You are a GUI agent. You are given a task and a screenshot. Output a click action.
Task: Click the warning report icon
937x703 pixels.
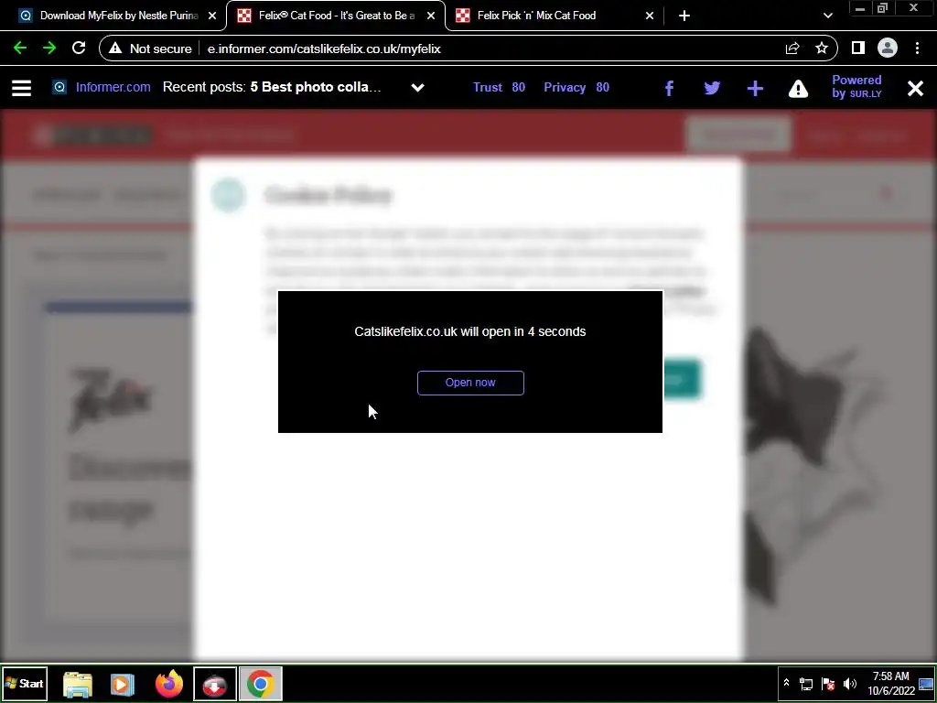point(798,89)
